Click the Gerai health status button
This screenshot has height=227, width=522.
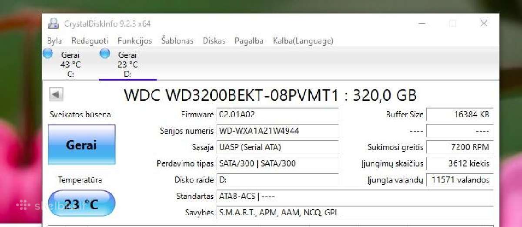pyautogui.click(x=81, y=145)
